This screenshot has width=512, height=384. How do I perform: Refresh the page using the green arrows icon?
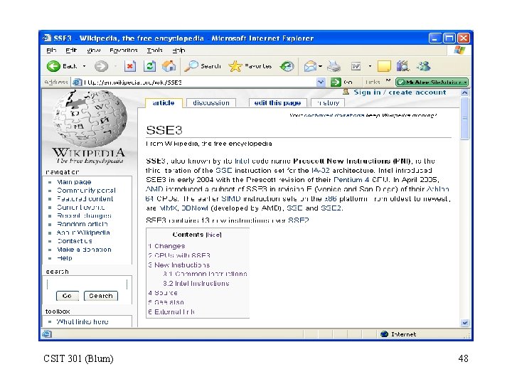pyautogui.click(x=149, y=66)
